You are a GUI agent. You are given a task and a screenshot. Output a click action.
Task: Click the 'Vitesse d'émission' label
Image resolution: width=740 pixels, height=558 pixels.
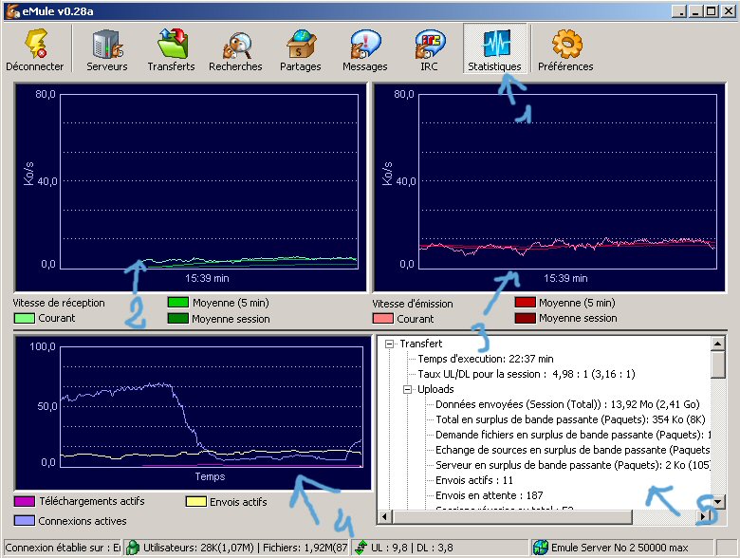(413, 304)
